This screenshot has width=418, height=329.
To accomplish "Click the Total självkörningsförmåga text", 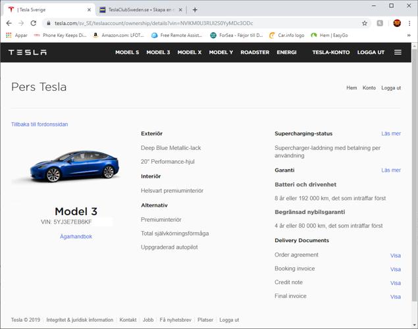I will (x=175, y=234).
